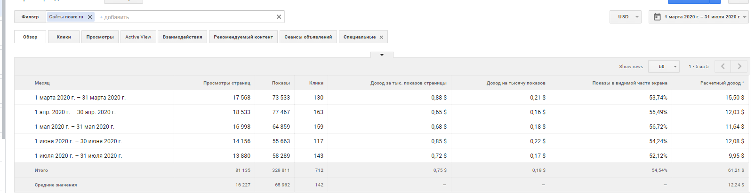Open the USD currency dropdown
This screenshot has width=755, height=193.
pyautogui.click(x=625, y=17)
